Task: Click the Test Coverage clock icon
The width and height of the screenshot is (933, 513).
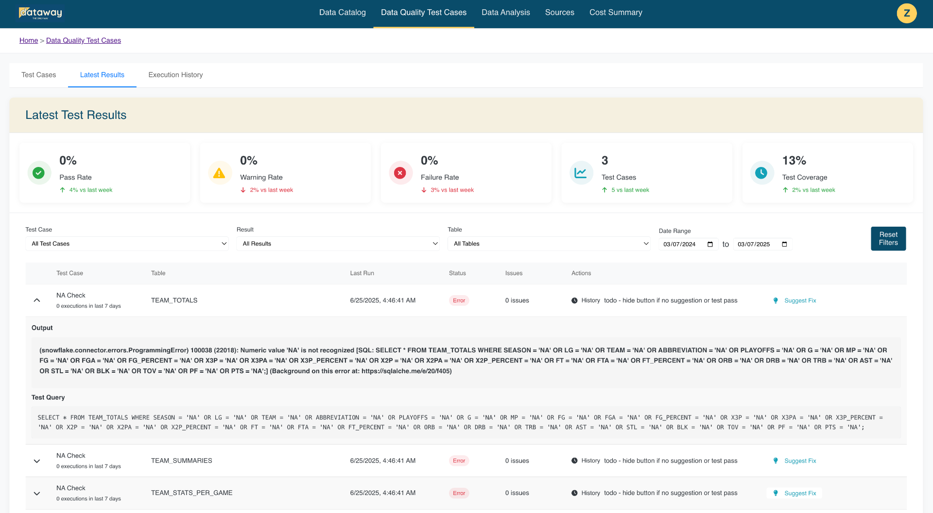Action: coord(761,173)
